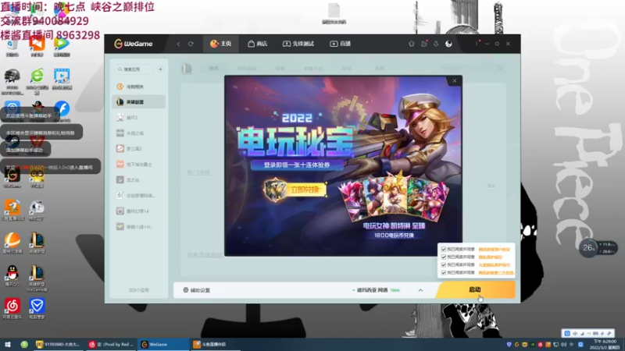Toggle fourth 我已阅读并同意 agreement checkbox

443,272
